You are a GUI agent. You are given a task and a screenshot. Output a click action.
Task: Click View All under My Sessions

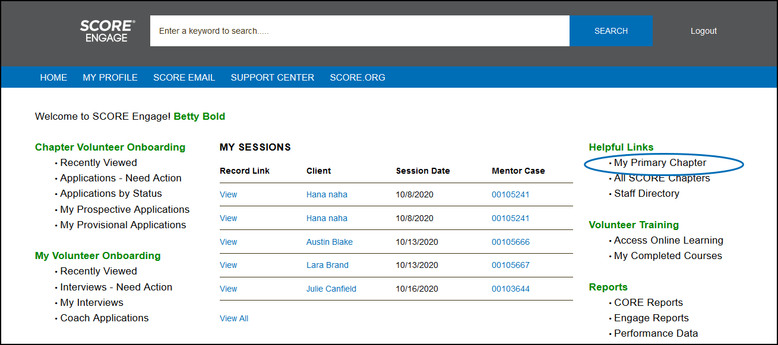[x=234, y=318]
